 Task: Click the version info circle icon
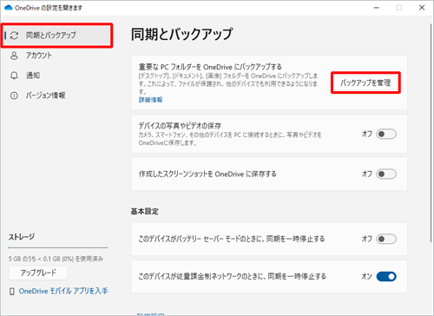[x=14, y=95]
